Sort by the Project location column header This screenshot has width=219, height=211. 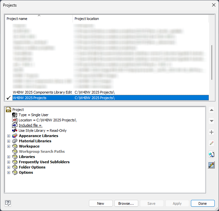141,19
